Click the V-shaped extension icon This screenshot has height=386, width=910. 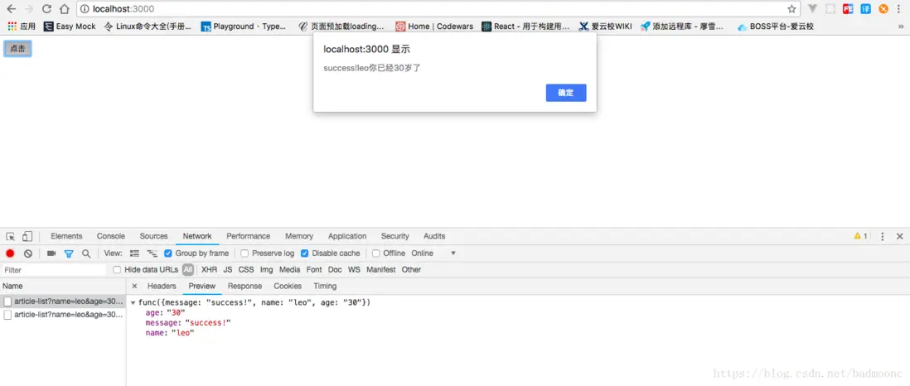pyautogui.click(x=813, y=9)
